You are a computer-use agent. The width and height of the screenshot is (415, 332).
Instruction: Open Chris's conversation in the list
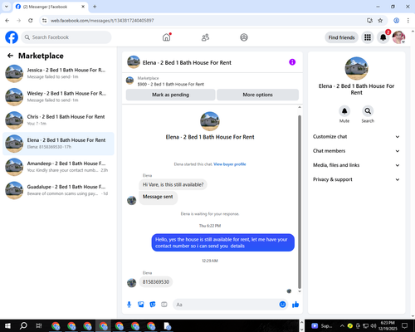(58, 120)
